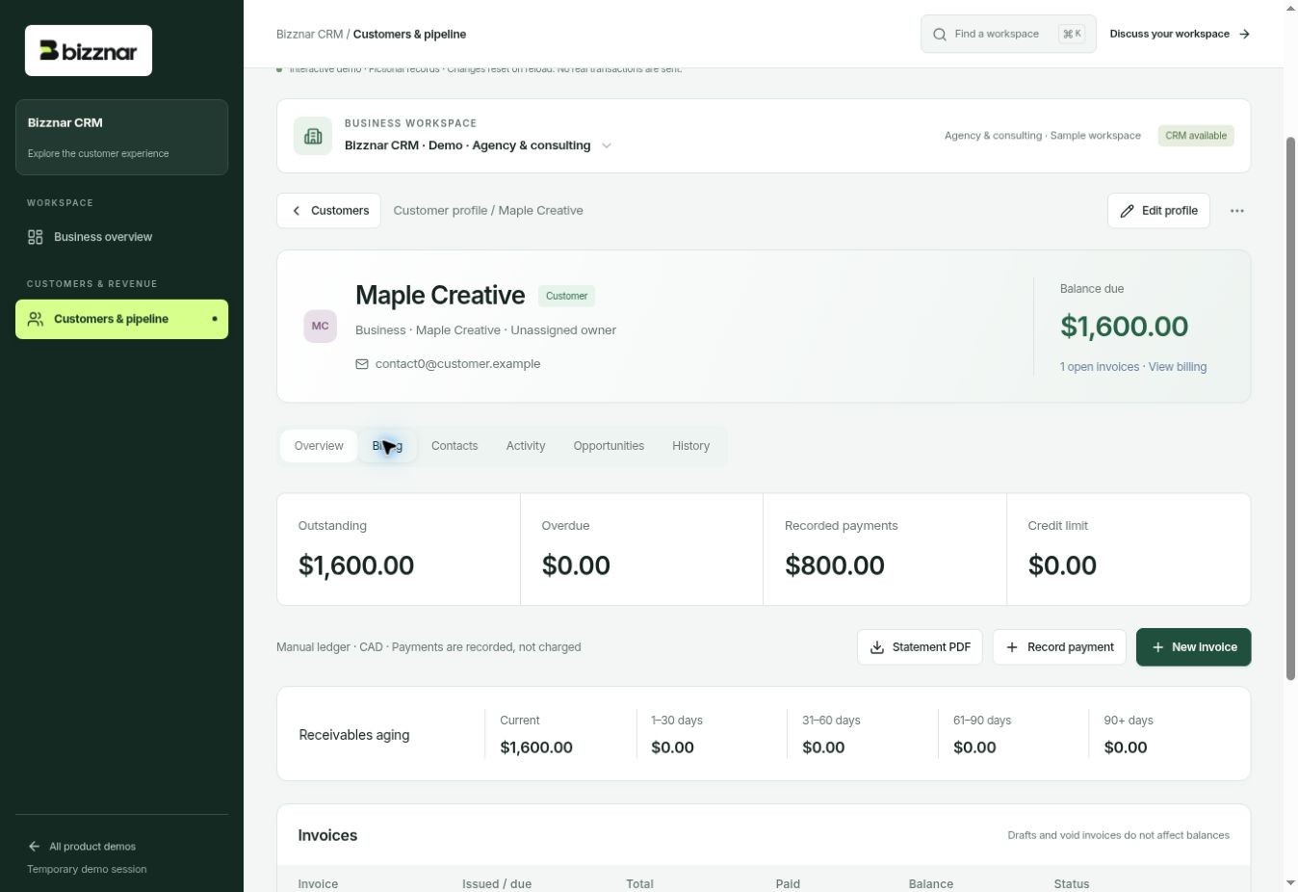Click the pencil icon on Edit profile
The width and height of the screenshot is (1298, 892).
1127,211
